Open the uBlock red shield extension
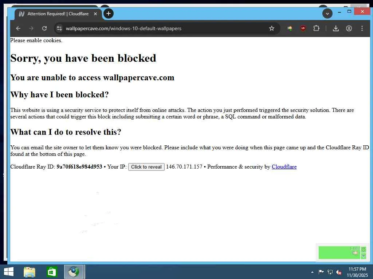 [303, 28]
